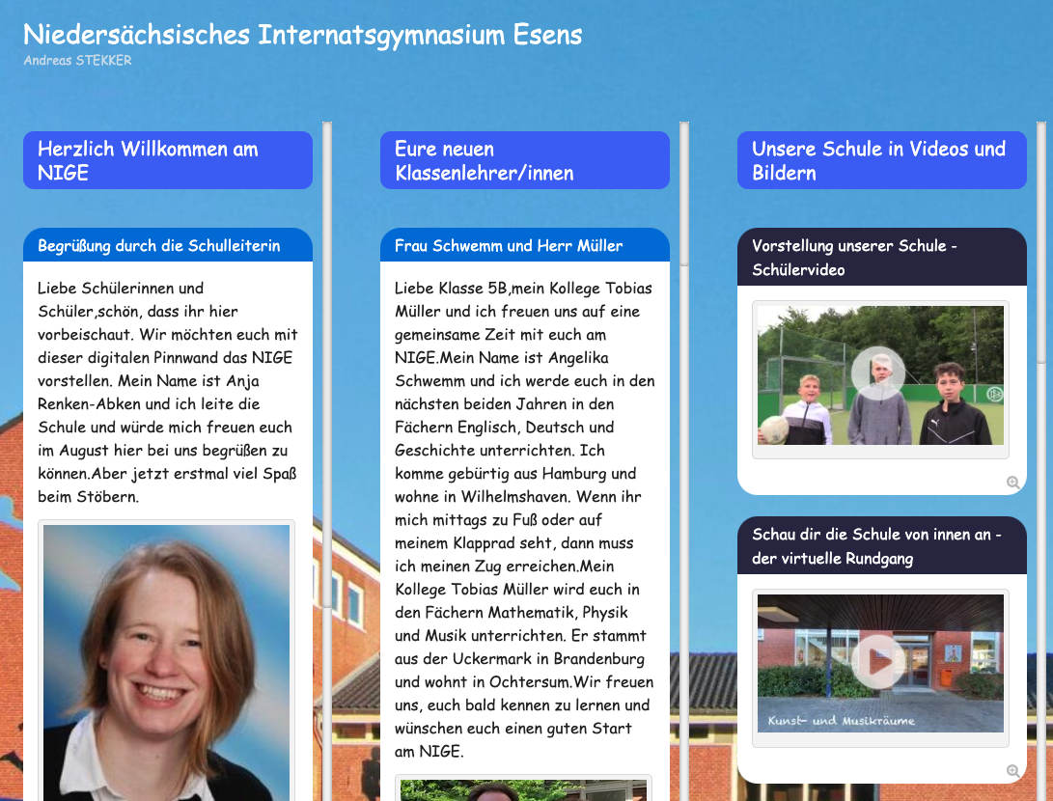Select the 'Unsere Schule in Videos und Bildern' header
Viewport: 1053px width, 801px height.
(882, 160)
